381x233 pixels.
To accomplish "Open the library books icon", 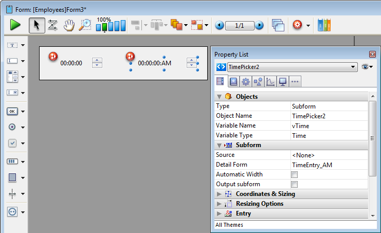I will tap(324, 25).
